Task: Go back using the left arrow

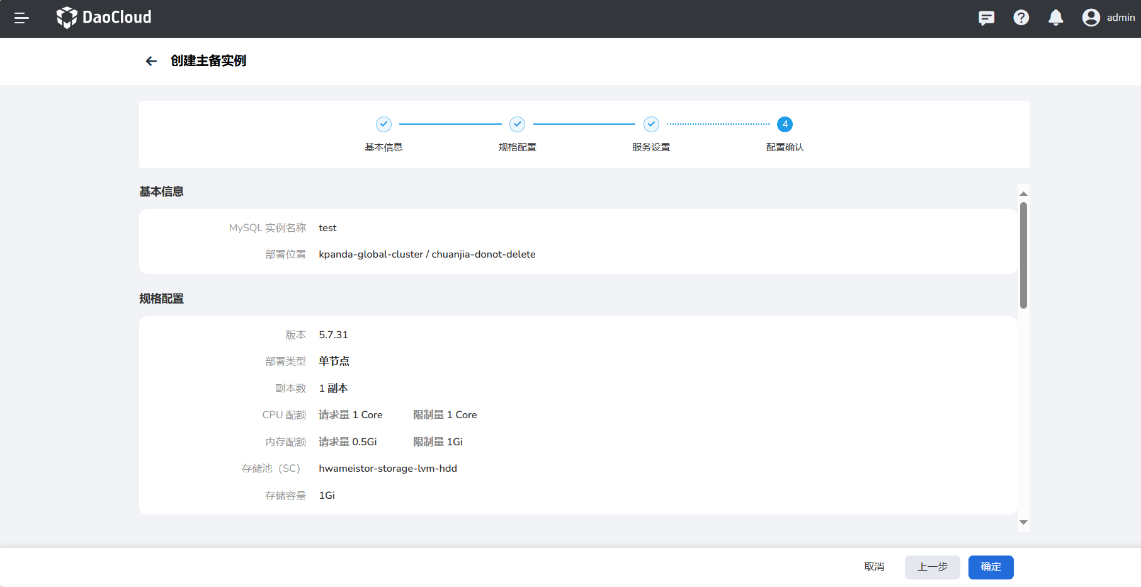Action: 151,61
